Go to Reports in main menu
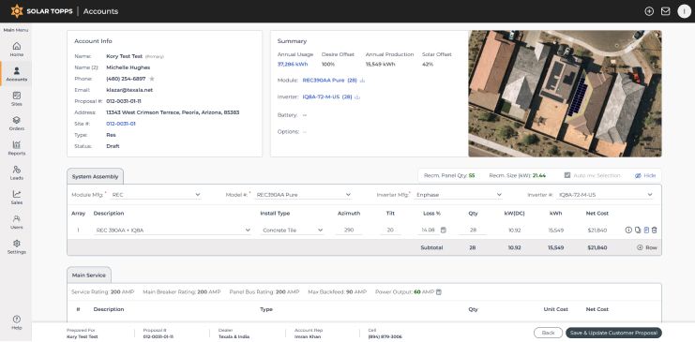The height and width of the screenshot is (342, 695). coord(16,148)
